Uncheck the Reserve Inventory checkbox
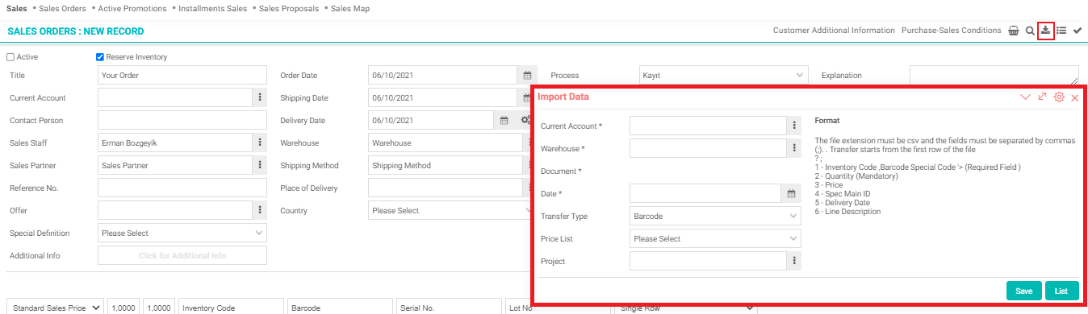Image resolution: width=1088 pixels, height=314 pixels. click(100, 57)
